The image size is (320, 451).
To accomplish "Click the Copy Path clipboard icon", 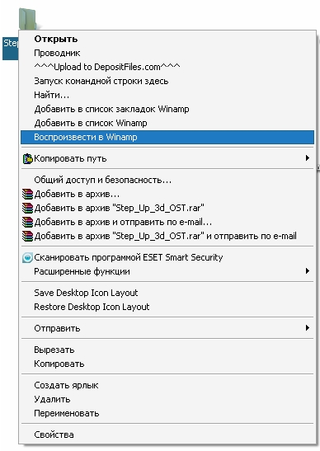I will [x=27, y=159].
